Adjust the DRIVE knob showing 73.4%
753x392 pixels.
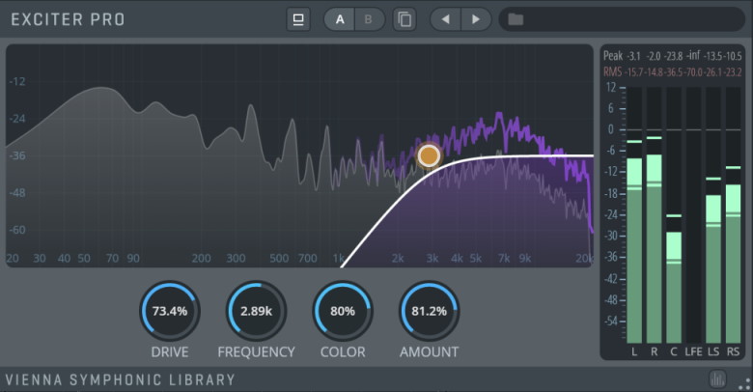pos(170,311)
